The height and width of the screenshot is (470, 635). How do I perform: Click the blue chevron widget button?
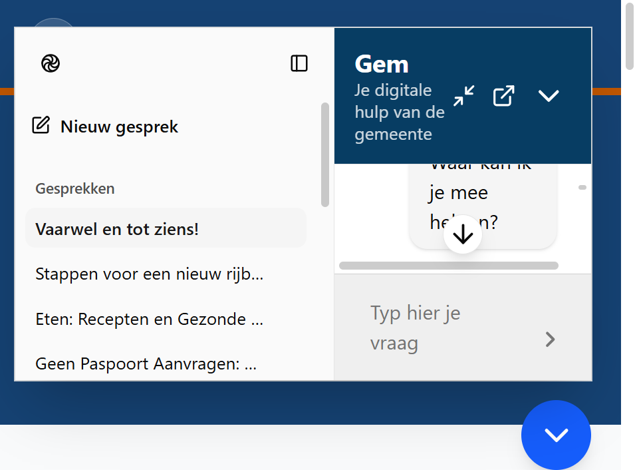pyautogui.click(x=556, y=435)
